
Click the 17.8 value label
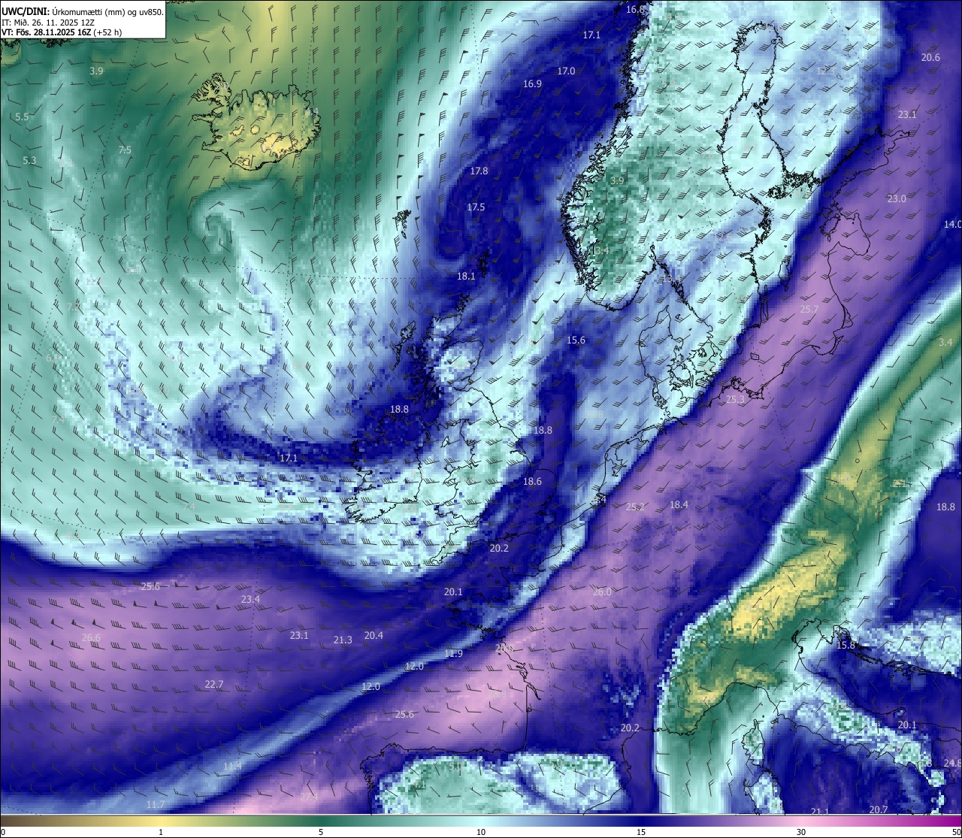(479, 171)
